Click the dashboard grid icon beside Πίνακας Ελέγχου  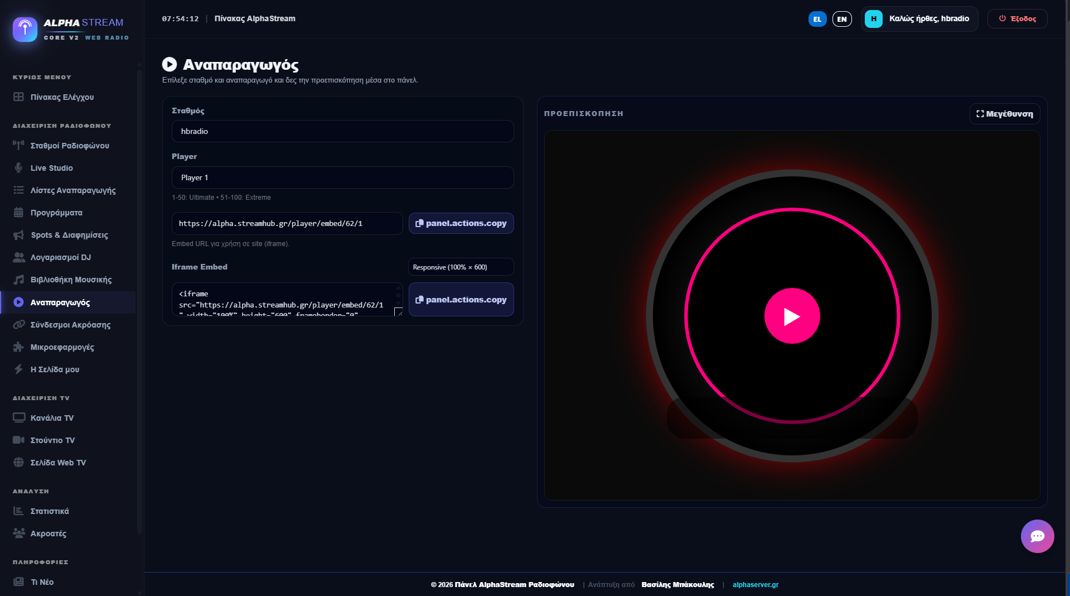pos(18,97)
